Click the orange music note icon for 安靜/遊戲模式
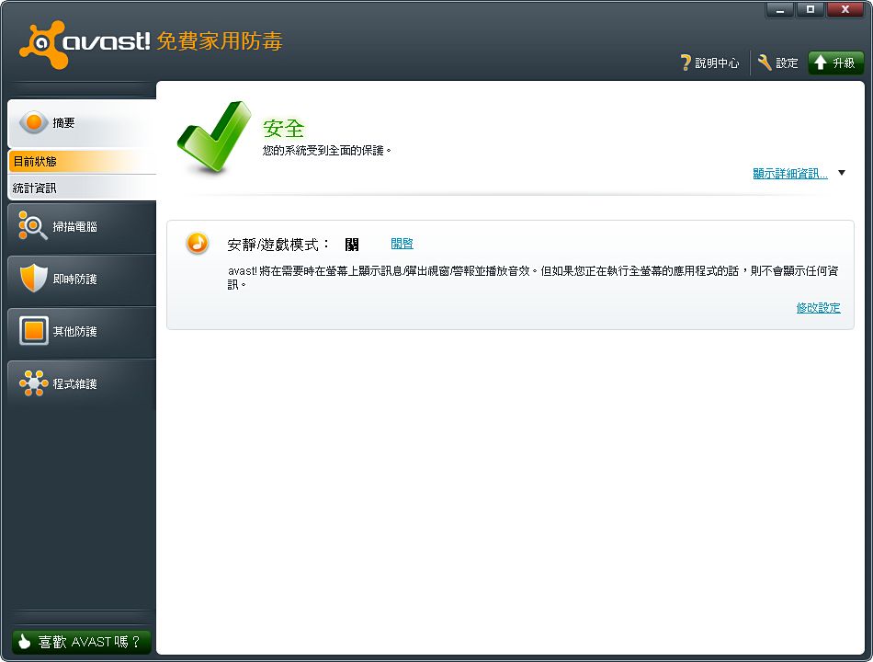 197,243
